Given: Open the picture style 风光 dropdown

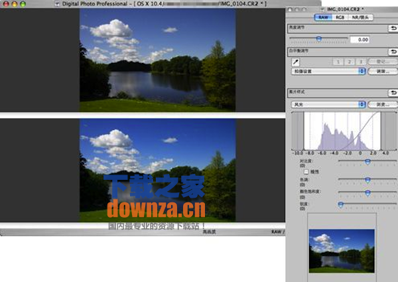Looking at the screenshot, I should tap(328, 104).
